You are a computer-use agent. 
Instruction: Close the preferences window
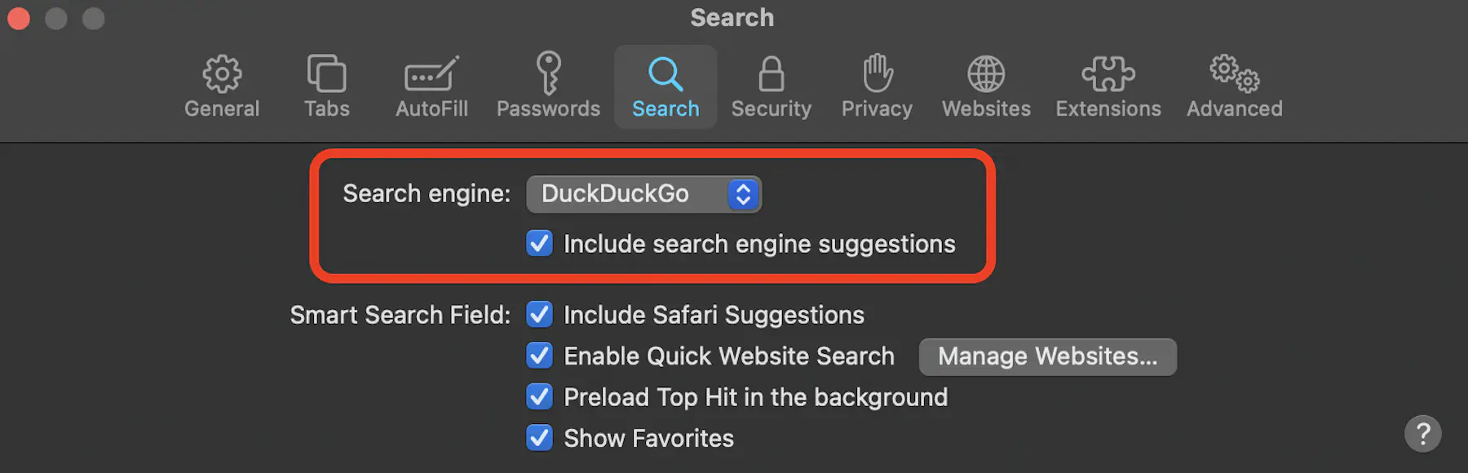click(x=18, y=17)
